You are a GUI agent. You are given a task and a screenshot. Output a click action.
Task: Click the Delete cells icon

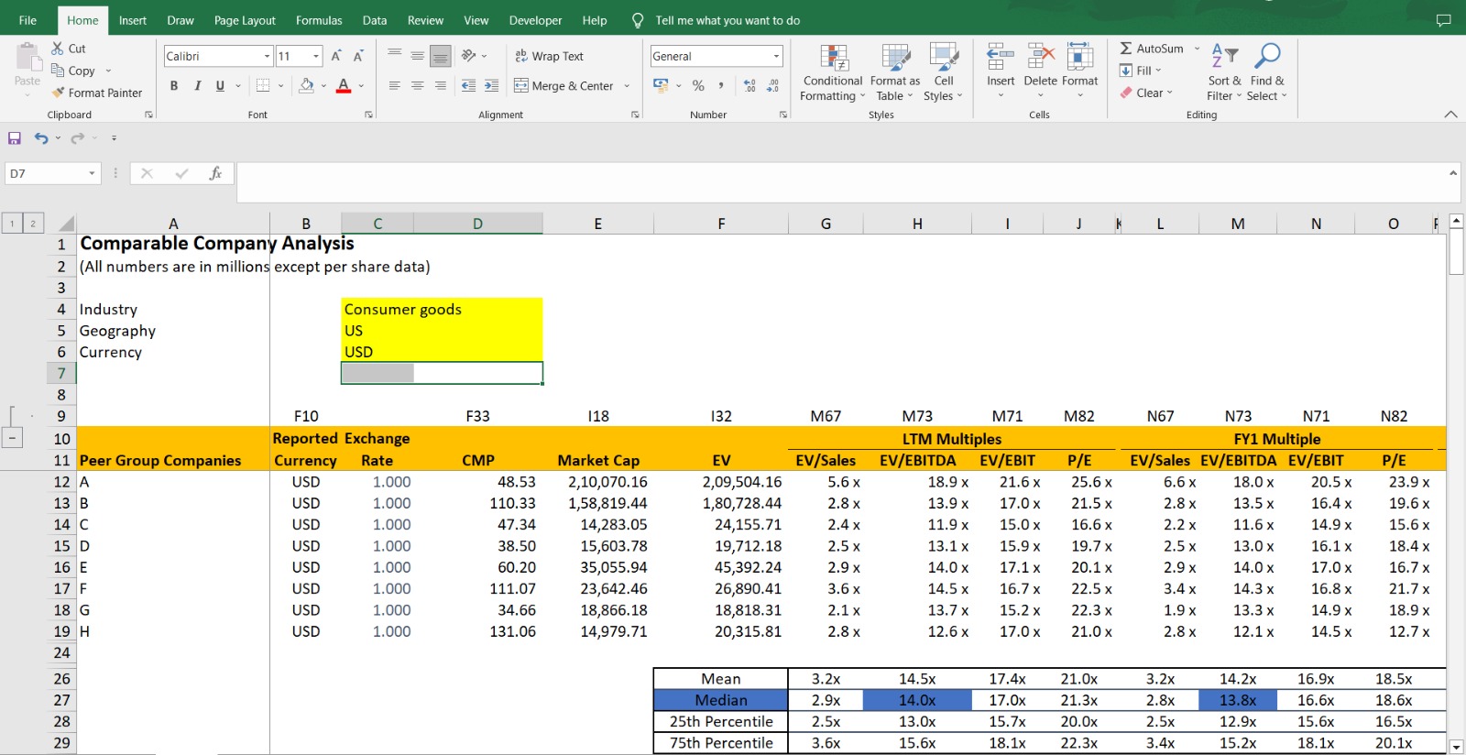click(x=1040, y=57)
